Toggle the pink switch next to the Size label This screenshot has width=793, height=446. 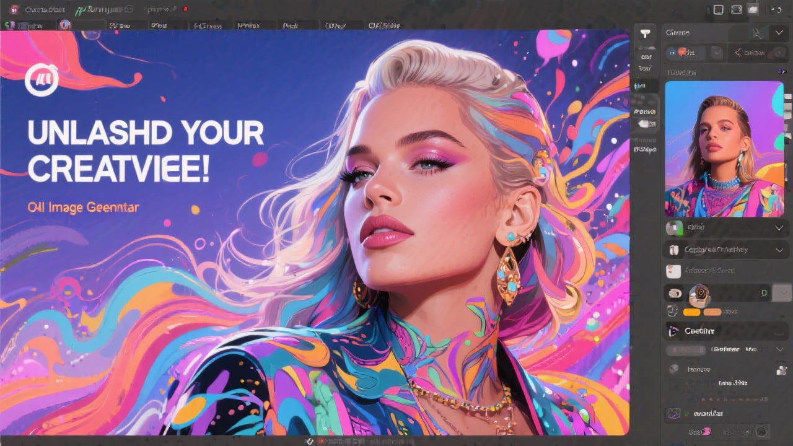pyautogui.click(x=706, y=432)
